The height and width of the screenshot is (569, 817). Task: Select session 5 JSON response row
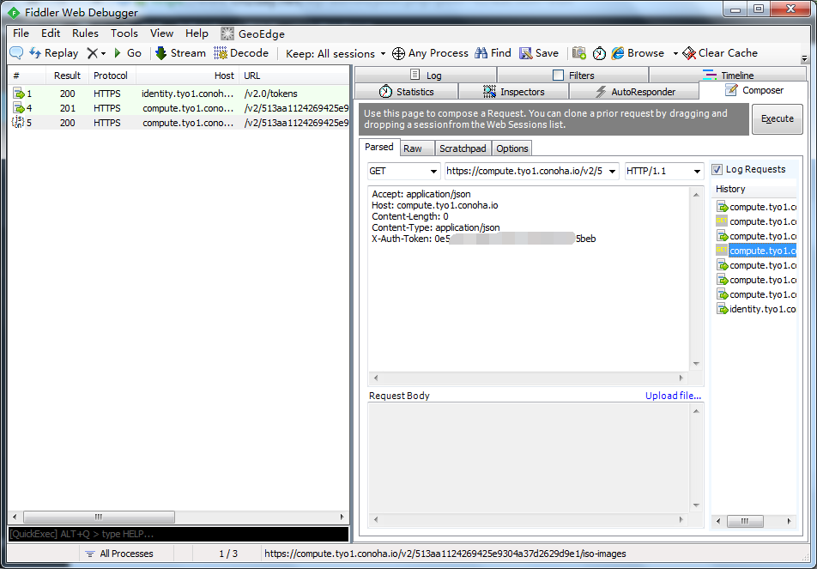pyautogui.click(x=179, y=123)
